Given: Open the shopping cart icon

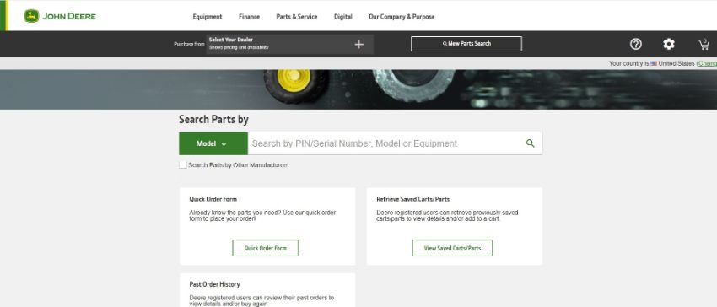Looking at the screenshot, I should 704,45.
